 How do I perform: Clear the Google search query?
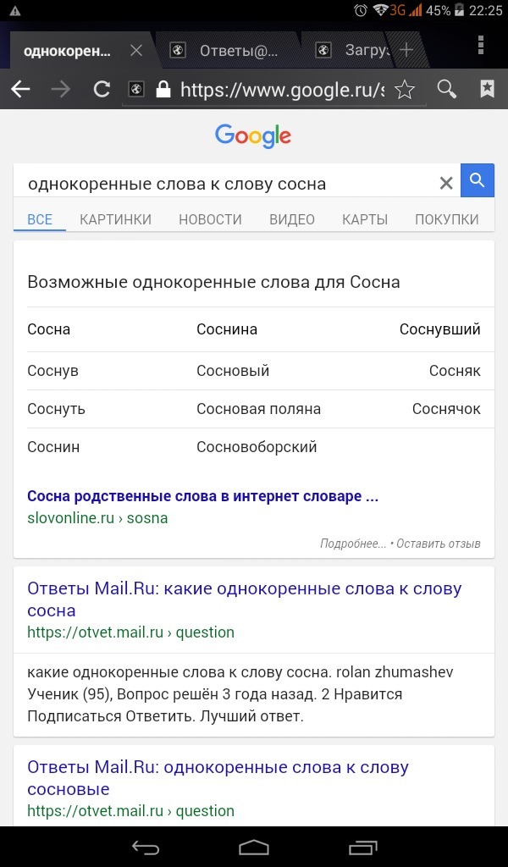(x=445, y=183)
